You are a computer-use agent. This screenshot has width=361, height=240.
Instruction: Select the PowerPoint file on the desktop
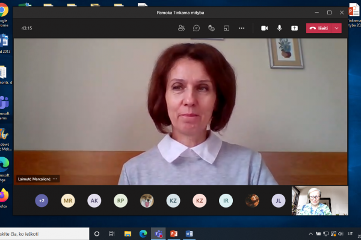(354, 15)
